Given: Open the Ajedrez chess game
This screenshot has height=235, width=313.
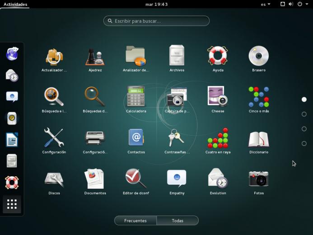Looking at the screenshot, I should click(x=95, y=59).
